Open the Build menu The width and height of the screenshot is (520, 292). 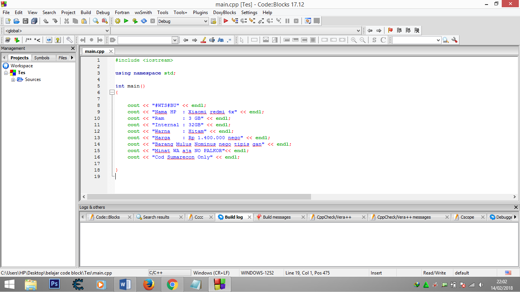[86, 13]
